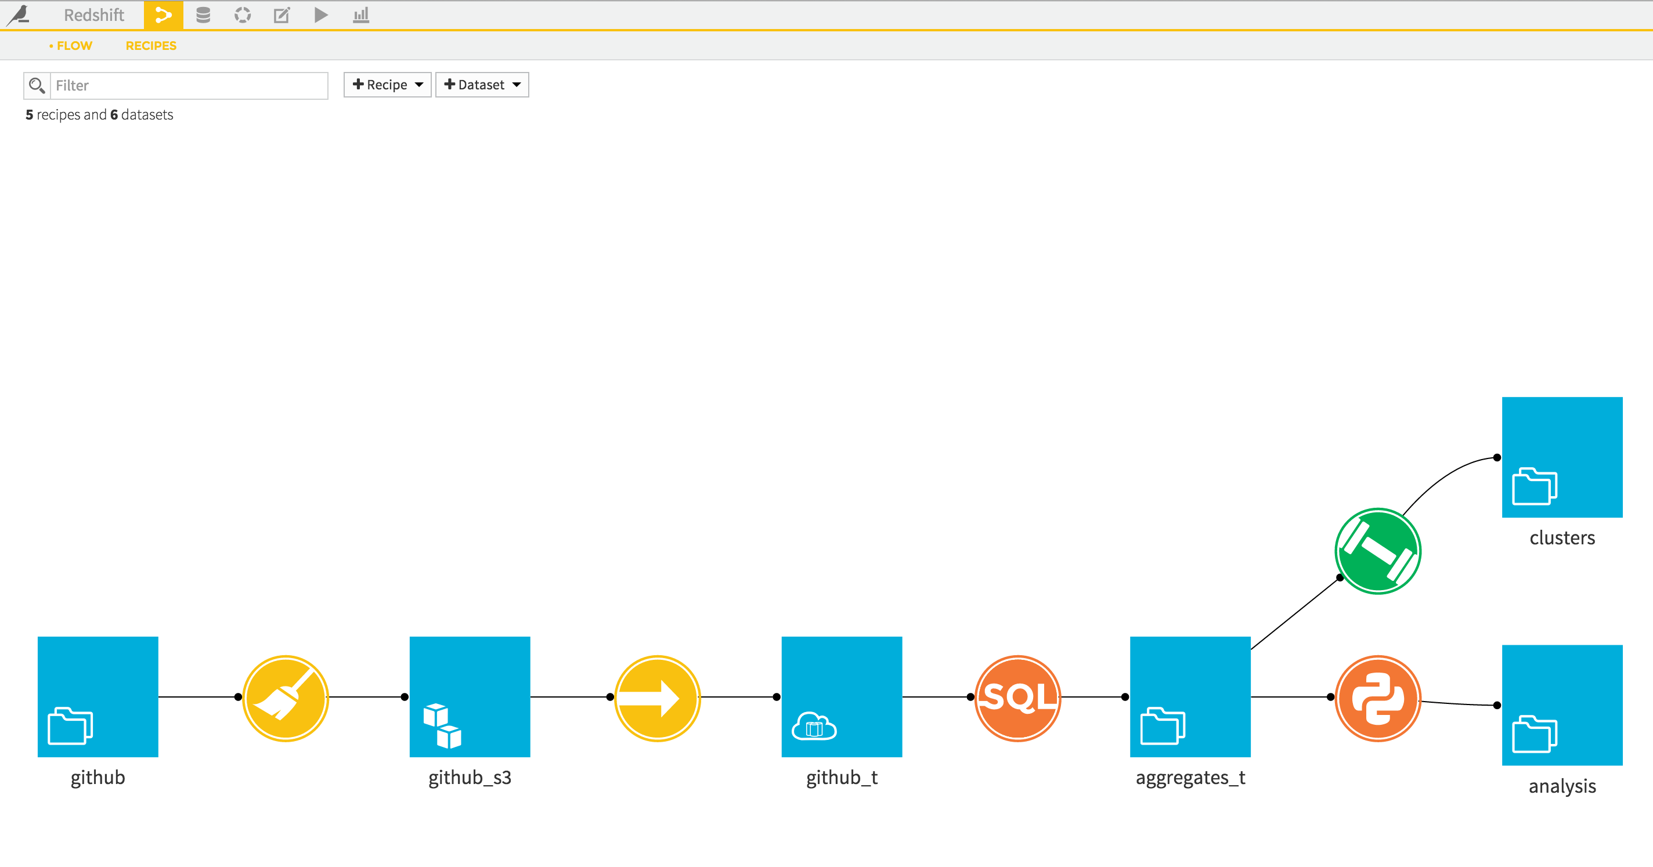Screen dimensions: 1653x867
Task: Focus the Filter input field
Action: coord(189,85)
